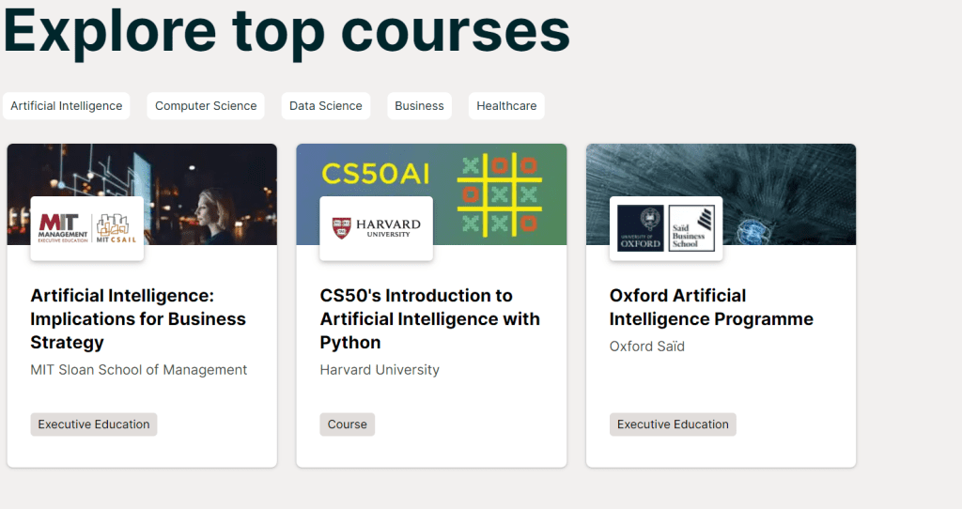Screen dimensions: 962x509
Task: Open AI Implications for Business Strategy course
Action: tap(138, 319)
